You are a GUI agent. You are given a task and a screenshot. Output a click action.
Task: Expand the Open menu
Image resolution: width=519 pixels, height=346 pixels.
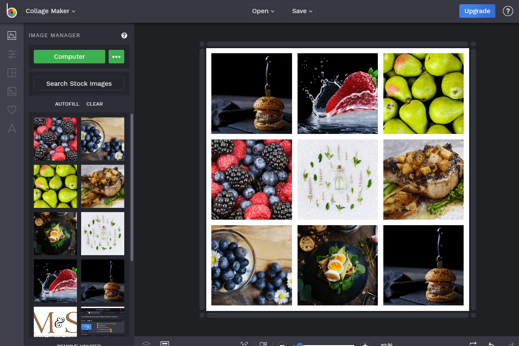pyautogui.click(x=263, y=11)
